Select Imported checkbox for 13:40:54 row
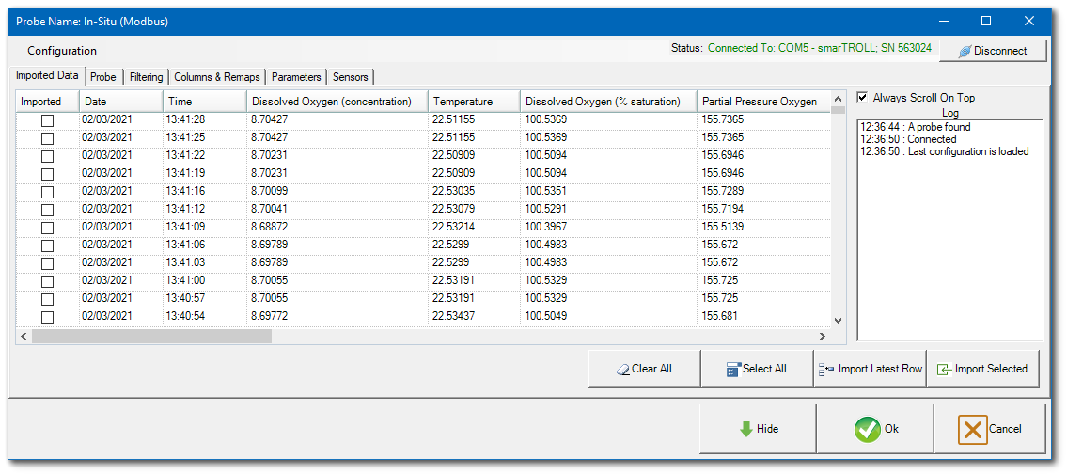Image resolution: width=1067 pixels, height=475 pixels. [47, 317]
